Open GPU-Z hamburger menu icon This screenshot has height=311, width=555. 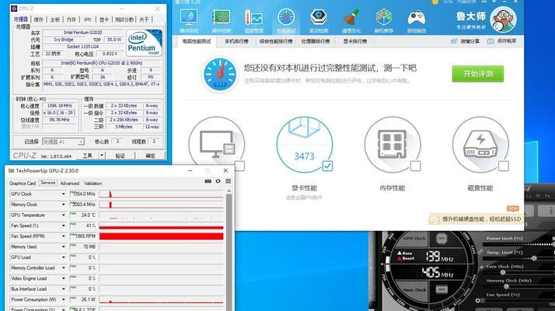pyautogui.click(x=229, y=181)
